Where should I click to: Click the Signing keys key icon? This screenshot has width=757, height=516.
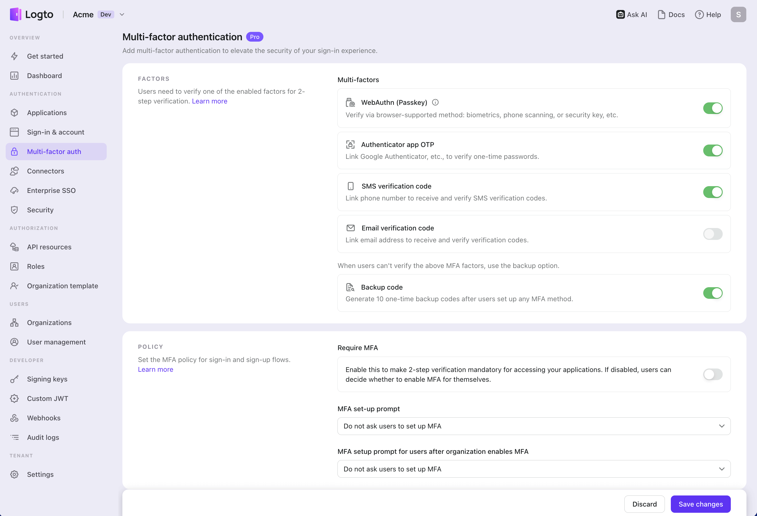[x=14, y=379]
